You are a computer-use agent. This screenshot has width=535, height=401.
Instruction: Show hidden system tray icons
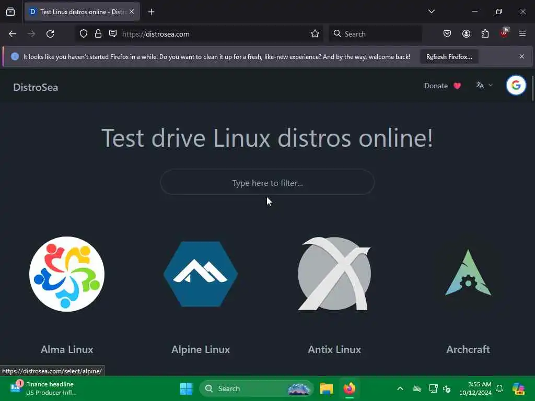click(400, 388)
